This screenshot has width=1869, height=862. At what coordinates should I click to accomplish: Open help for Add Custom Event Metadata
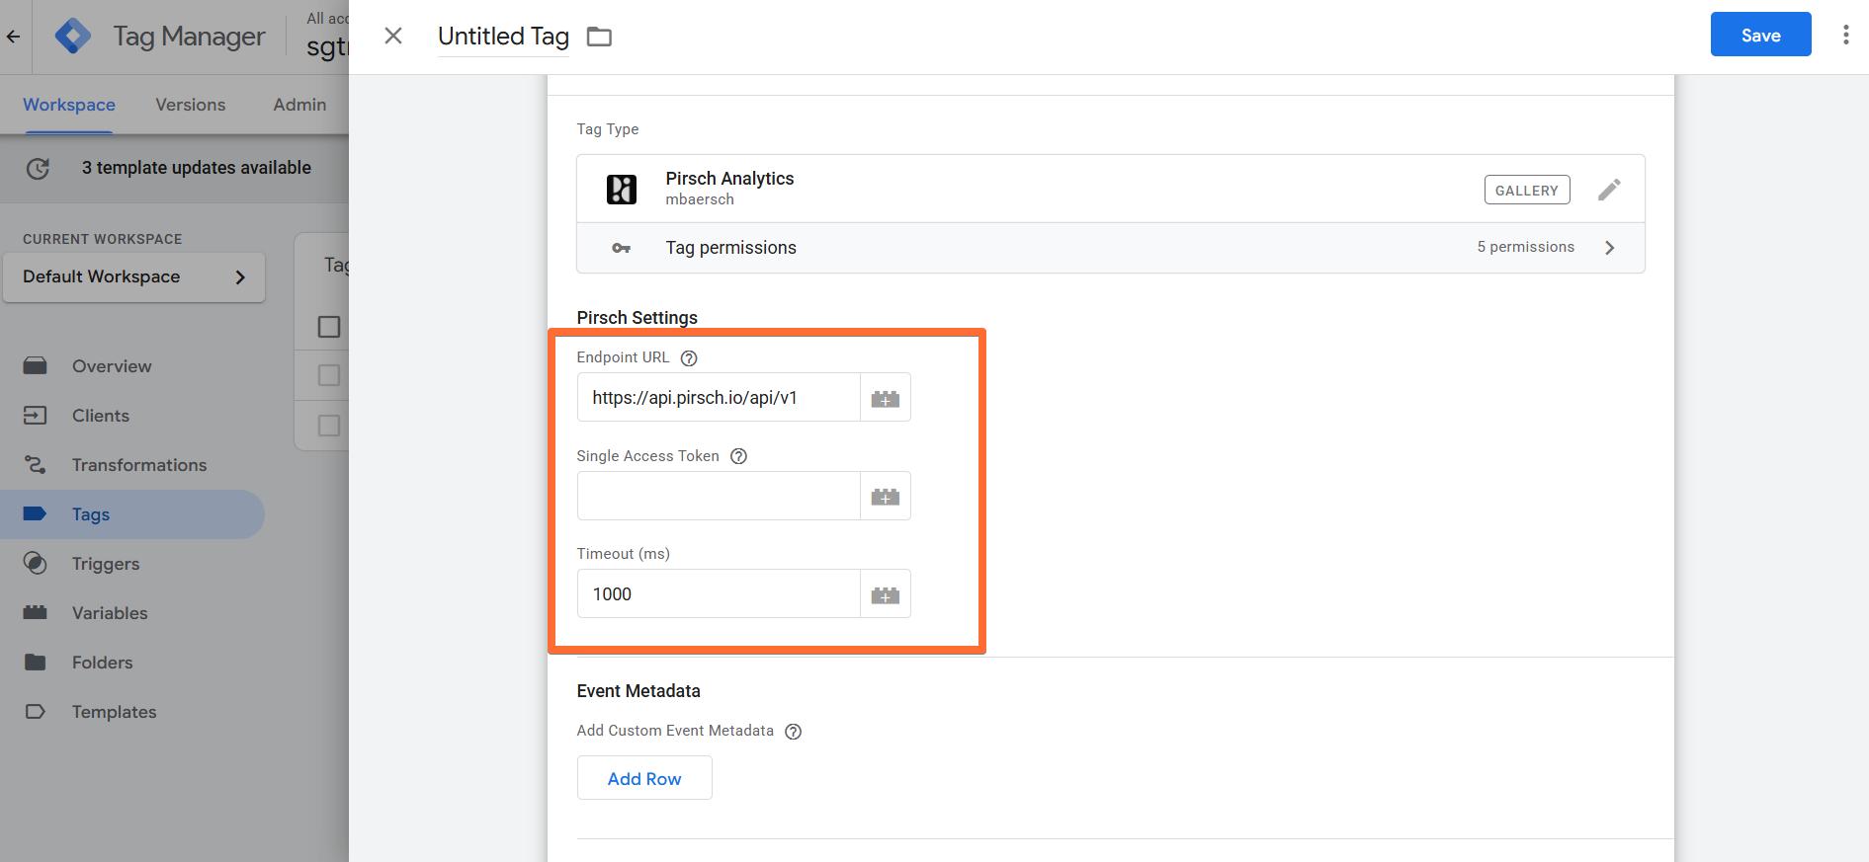pos(793,732)
